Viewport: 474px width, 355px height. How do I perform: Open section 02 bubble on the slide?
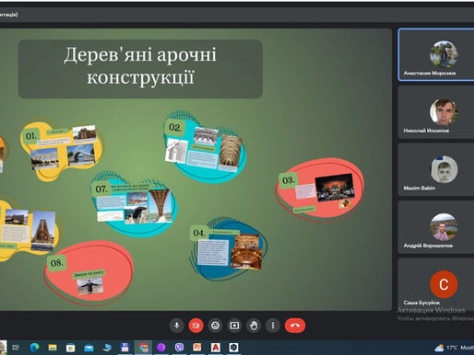point(205,146)
